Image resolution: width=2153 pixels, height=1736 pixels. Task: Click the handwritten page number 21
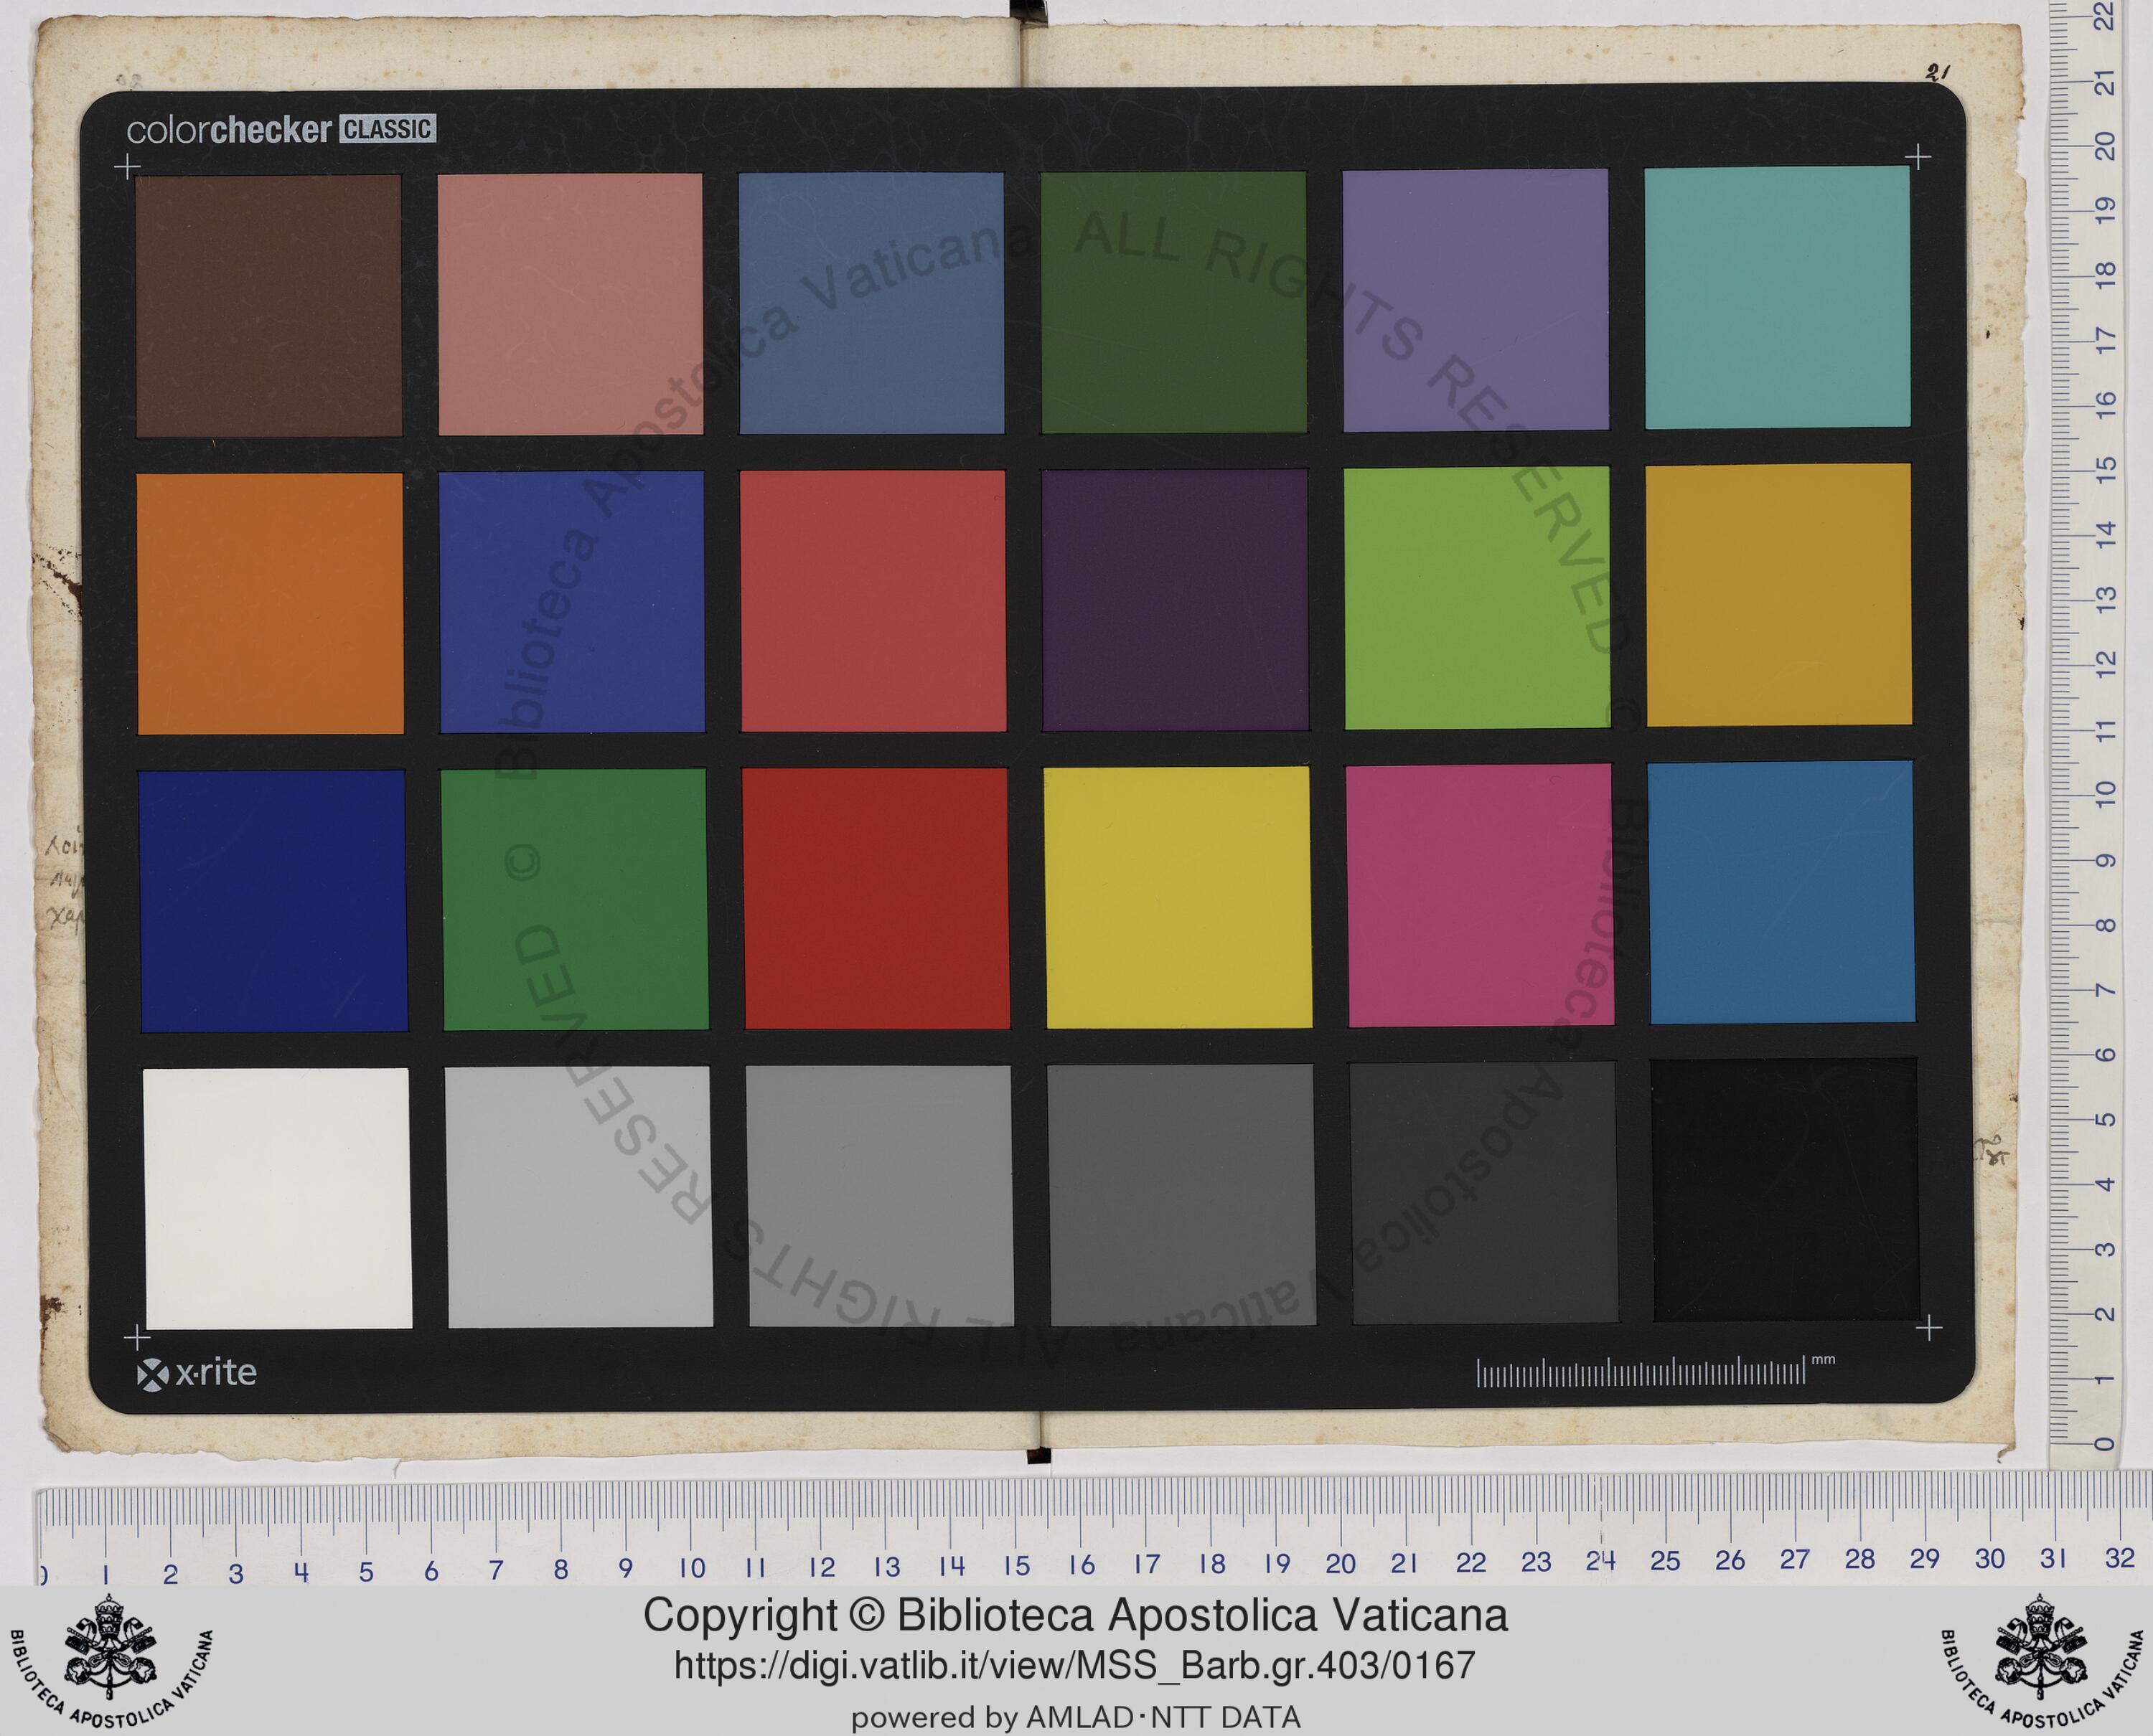pos(1938,72)
